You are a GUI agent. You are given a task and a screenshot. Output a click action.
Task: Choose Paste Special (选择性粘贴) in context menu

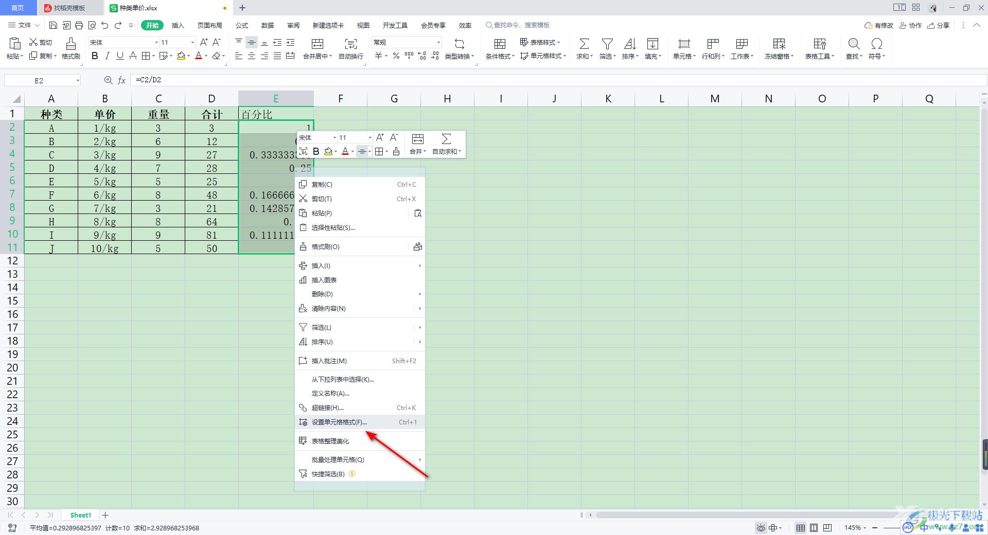pos(360,227)
